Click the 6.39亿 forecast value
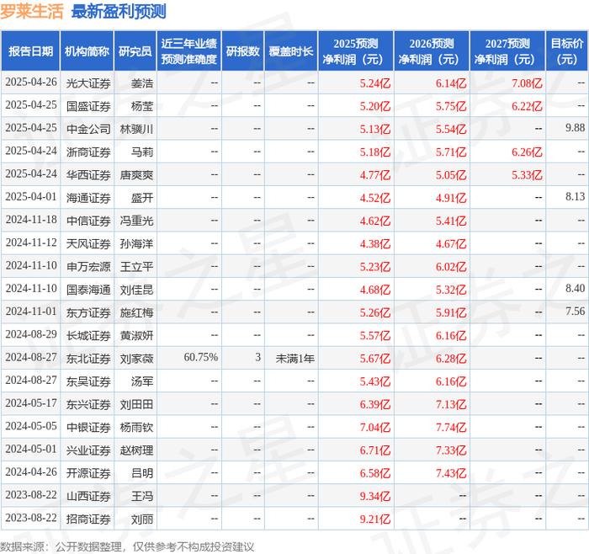589x554 pixels. pos(375,404)
